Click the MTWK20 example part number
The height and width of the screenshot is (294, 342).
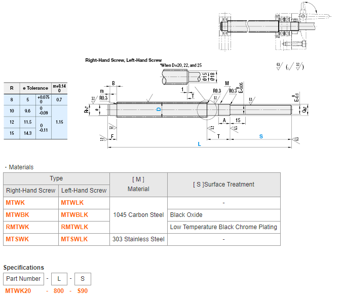[x=18, y=291]
